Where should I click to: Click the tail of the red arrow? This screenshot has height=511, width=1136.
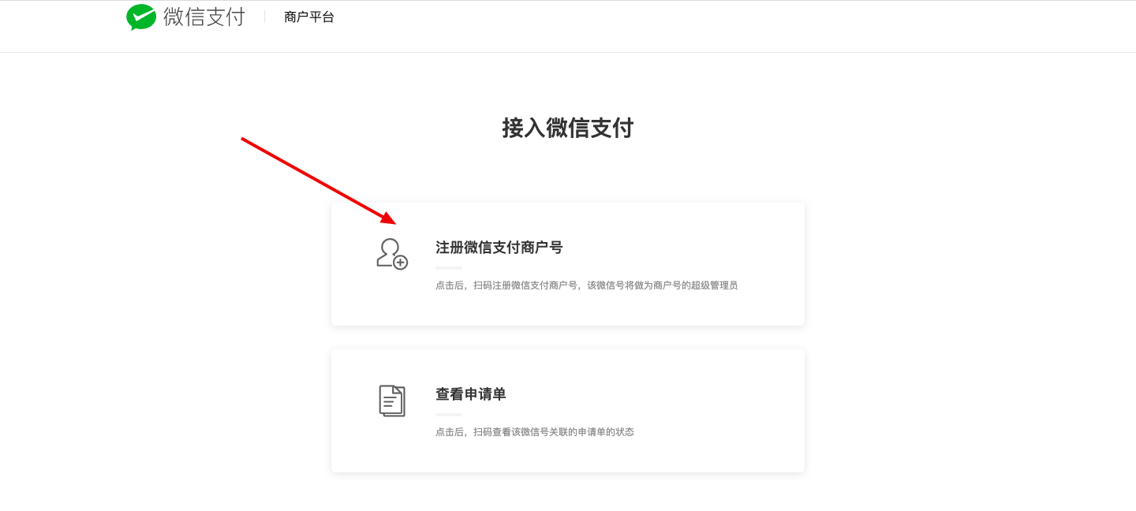click(x=245, y=140)
